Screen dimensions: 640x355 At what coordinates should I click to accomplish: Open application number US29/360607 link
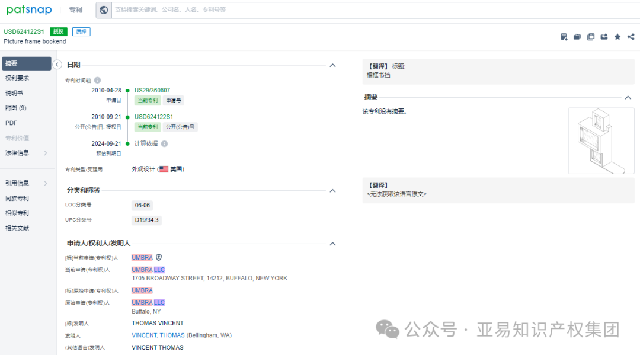[x=152, y=90]
